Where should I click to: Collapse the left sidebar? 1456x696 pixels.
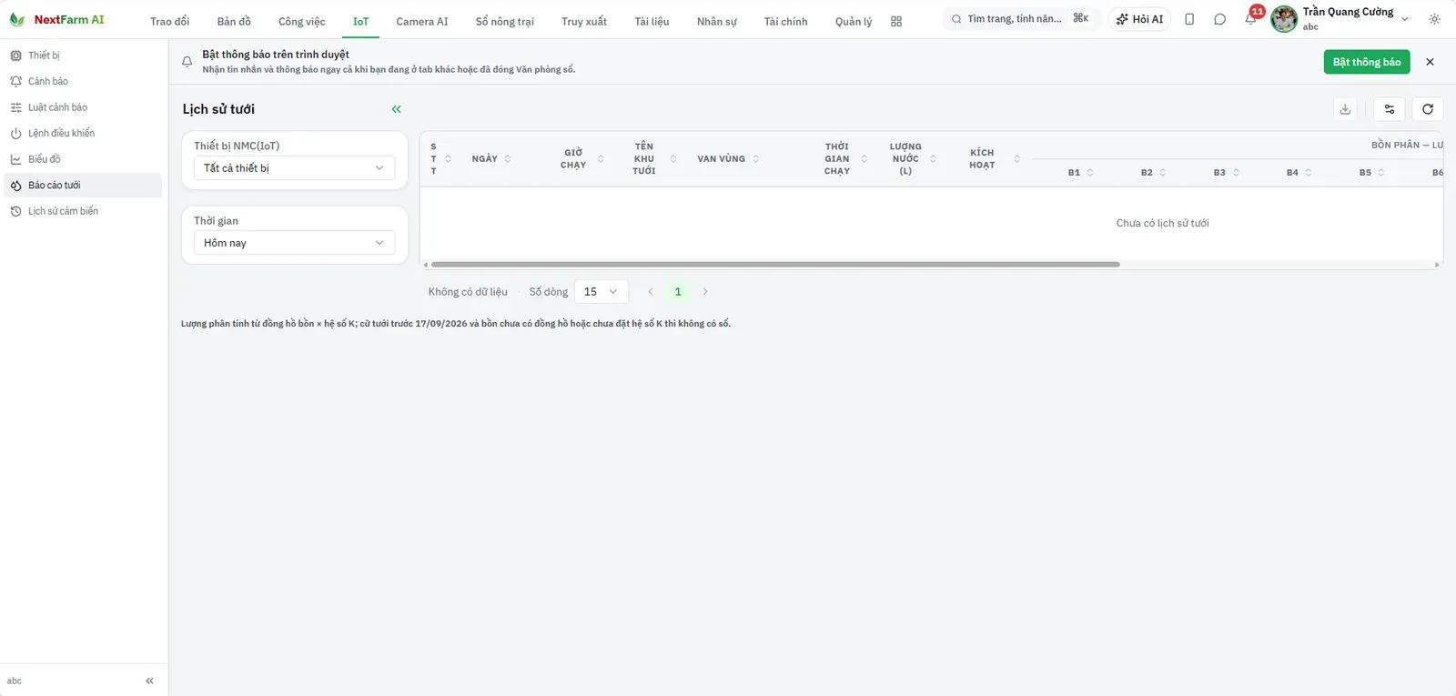click(x=149, y=681)
